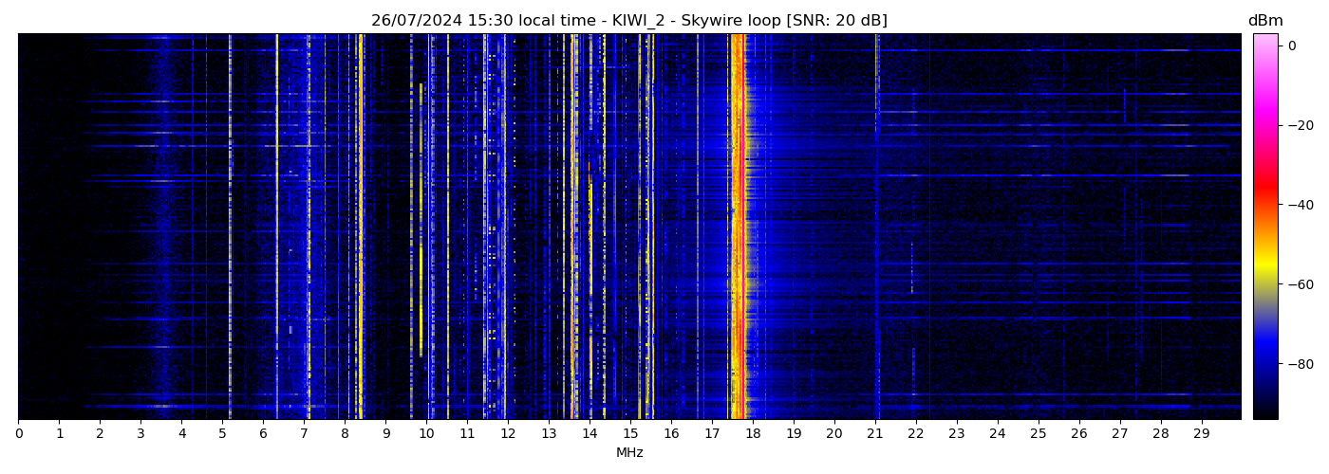
Task: Pick the blue region of the colorbar
Action: coord(1265,355)
